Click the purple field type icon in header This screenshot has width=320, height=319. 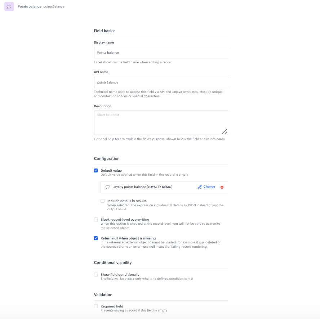click(9, 6)
